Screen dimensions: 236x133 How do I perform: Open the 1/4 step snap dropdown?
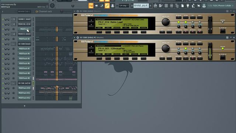point(124,6)
